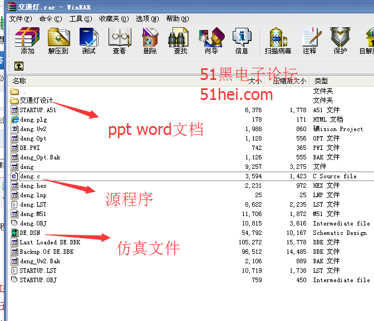Click the STARTUP.A51 file icon
Viewport: 374px width, 321px height.
pos(14,110)
